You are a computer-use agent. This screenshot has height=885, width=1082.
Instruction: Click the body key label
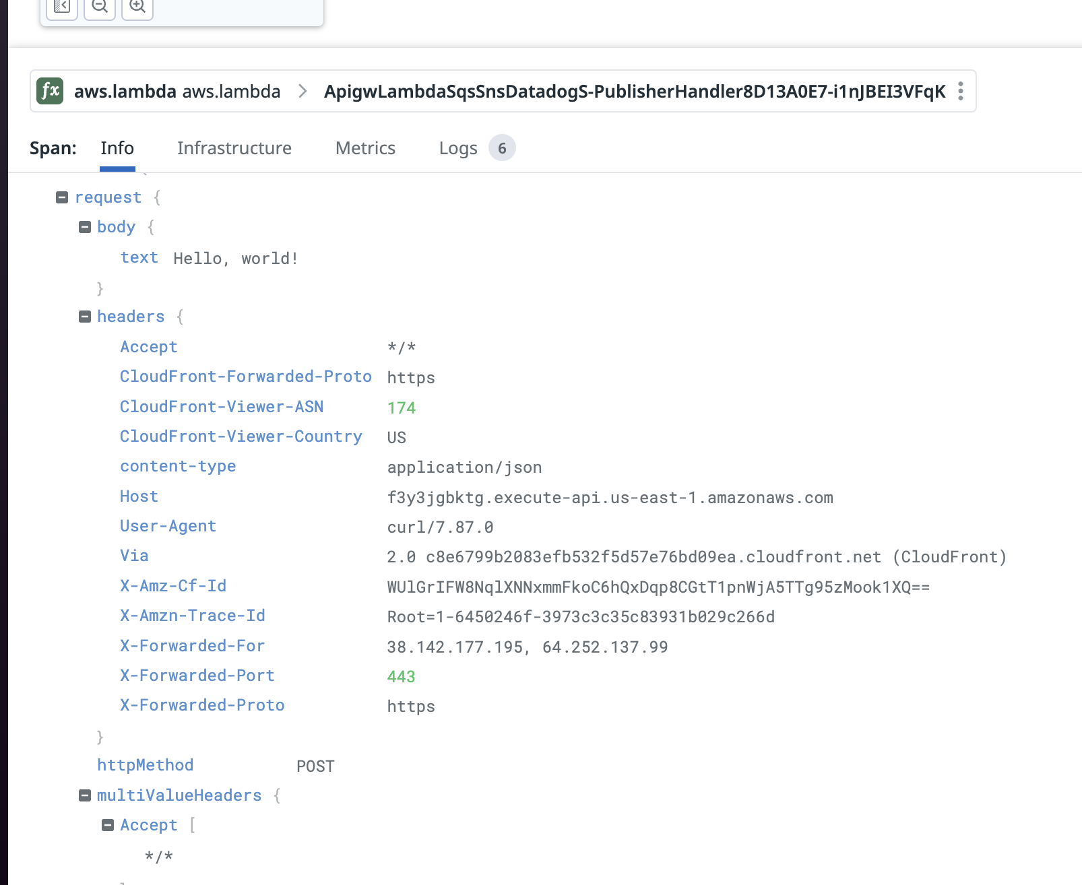click(x=116, y=227)
